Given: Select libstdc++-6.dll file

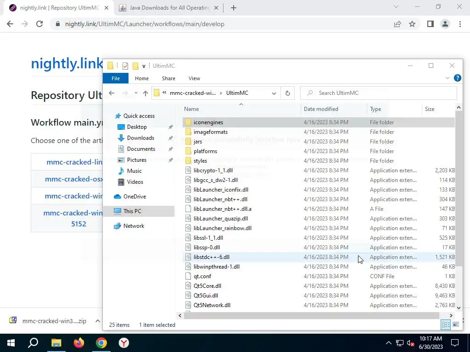Looking at the screenshot, I should click(319, 257).
